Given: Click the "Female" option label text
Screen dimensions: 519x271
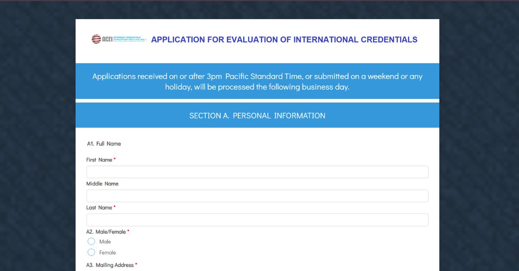Looking at the screenshot, I should pyautogui.click(x=108, y=252).
